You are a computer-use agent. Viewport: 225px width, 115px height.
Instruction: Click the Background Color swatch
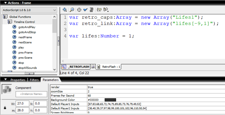[110, 100]
